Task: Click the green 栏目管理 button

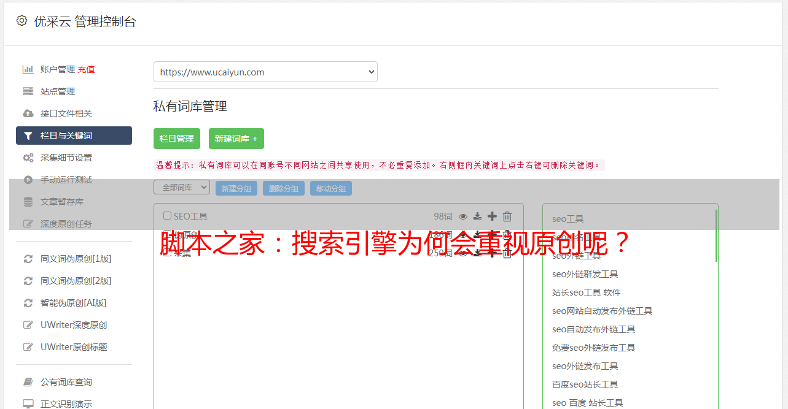Action: (x=177, y=139)
